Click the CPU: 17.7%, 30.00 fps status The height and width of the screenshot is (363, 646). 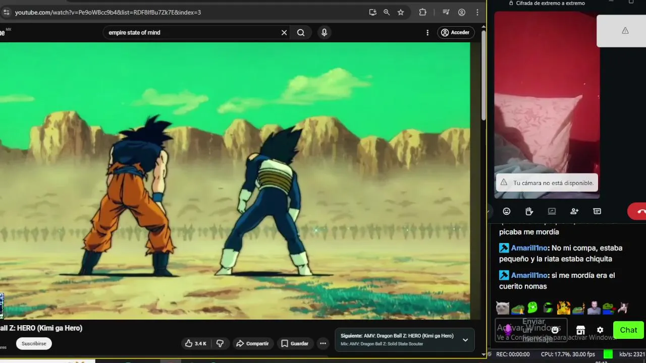(568, 354)
